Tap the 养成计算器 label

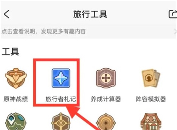[x=106, y=99]
